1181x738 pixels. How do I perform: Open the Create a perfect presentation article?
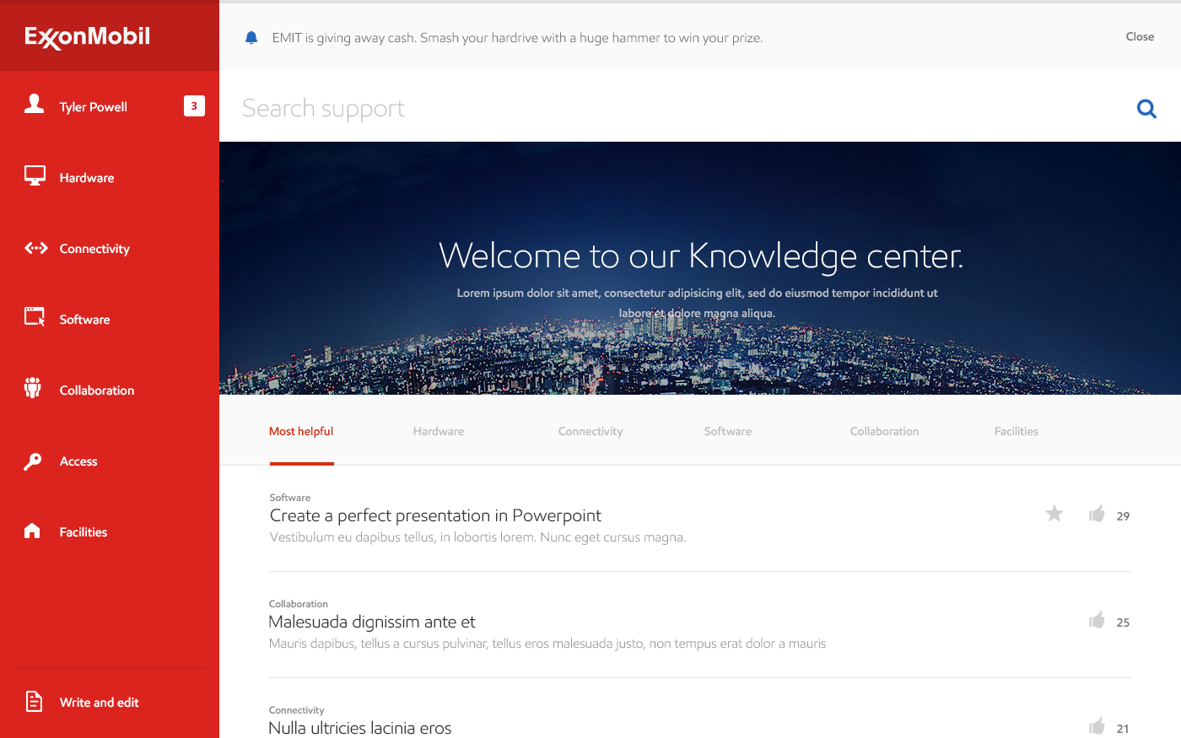(435, 515)
